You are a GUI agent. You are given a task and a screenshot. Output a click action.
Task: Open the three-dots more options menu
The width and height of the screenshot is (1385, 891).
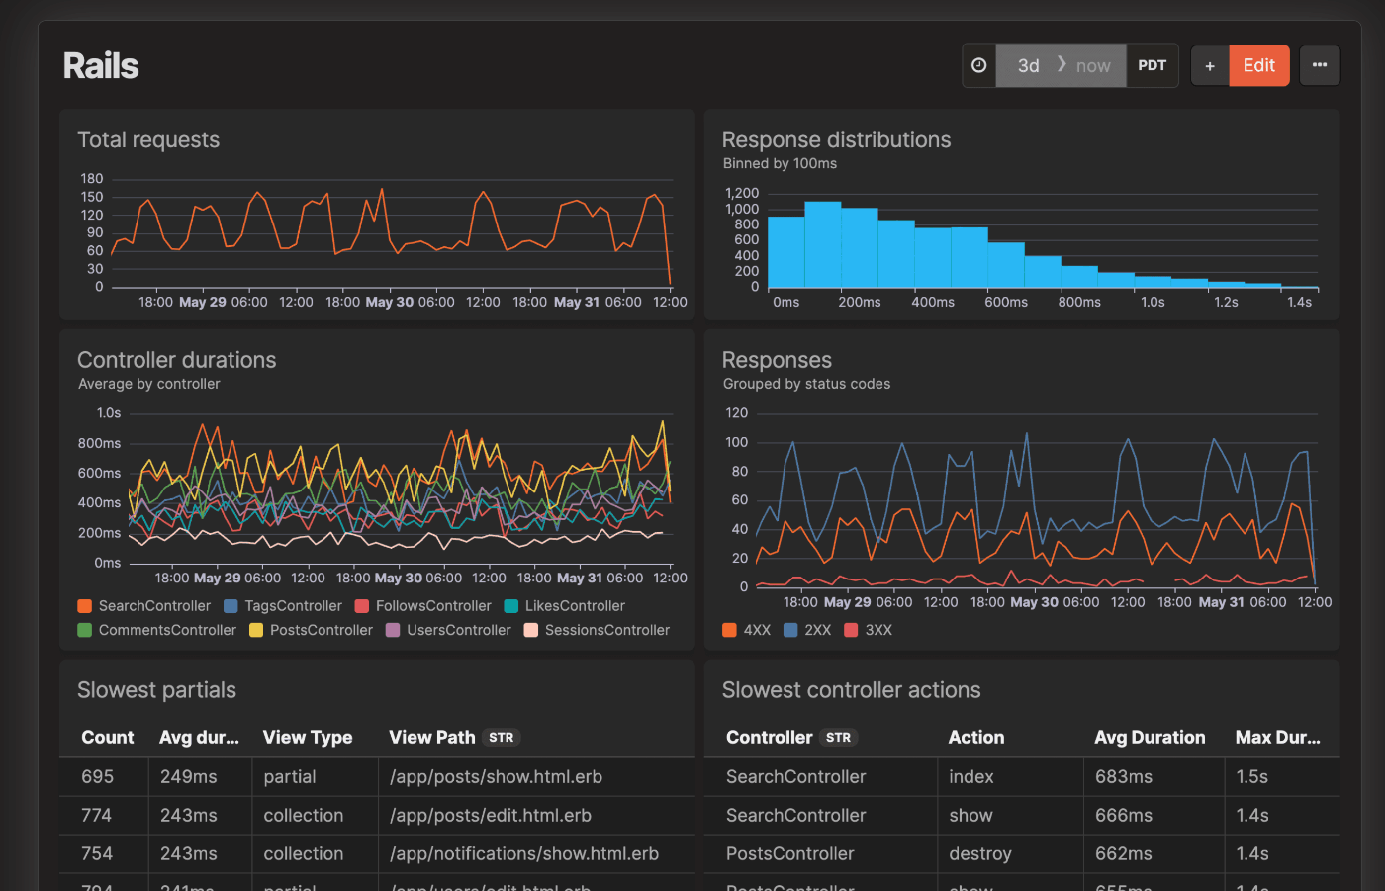coord(1320,65)
